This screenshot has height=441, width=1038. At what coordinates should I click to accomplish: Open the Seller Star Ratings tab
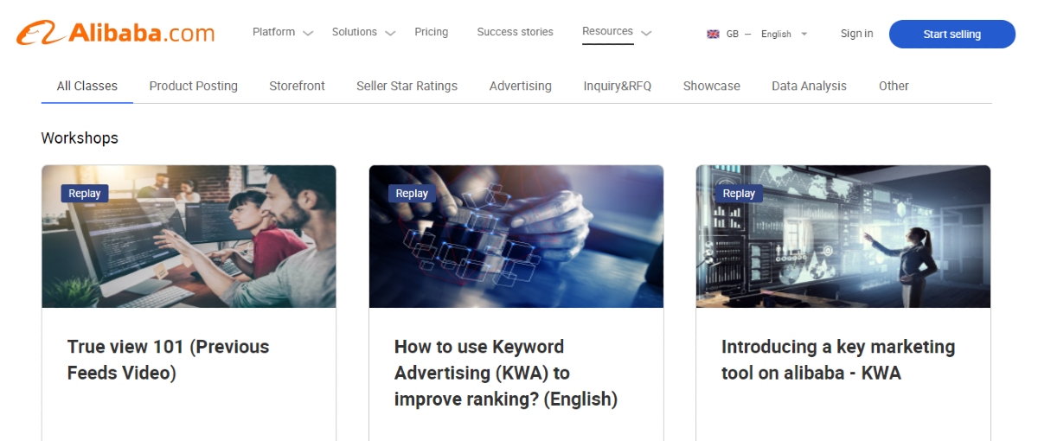(x=407, y=86)
